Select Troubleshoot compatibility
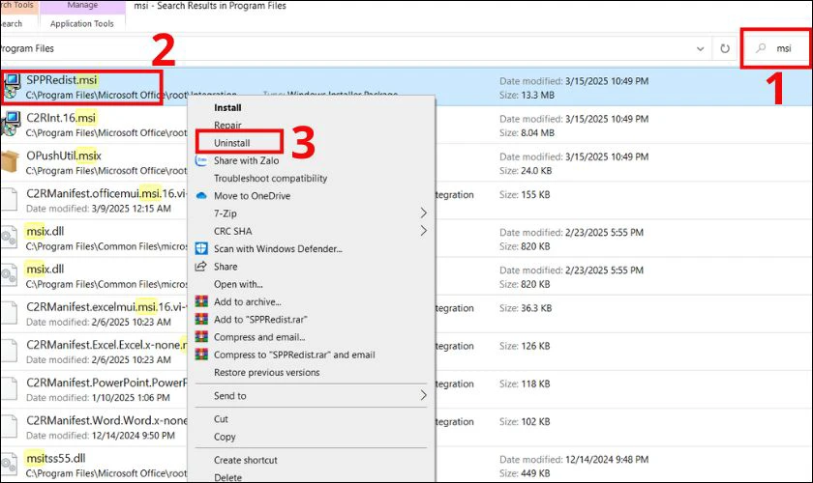813x483 pixels. 271,178
